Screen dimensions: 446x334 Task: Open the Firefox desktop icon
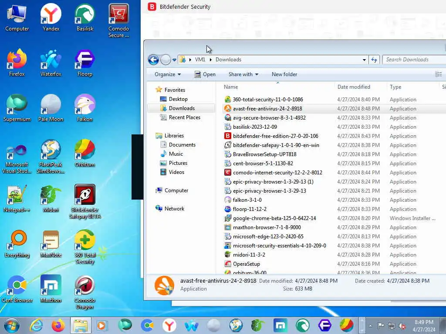[x=17, y=63]
